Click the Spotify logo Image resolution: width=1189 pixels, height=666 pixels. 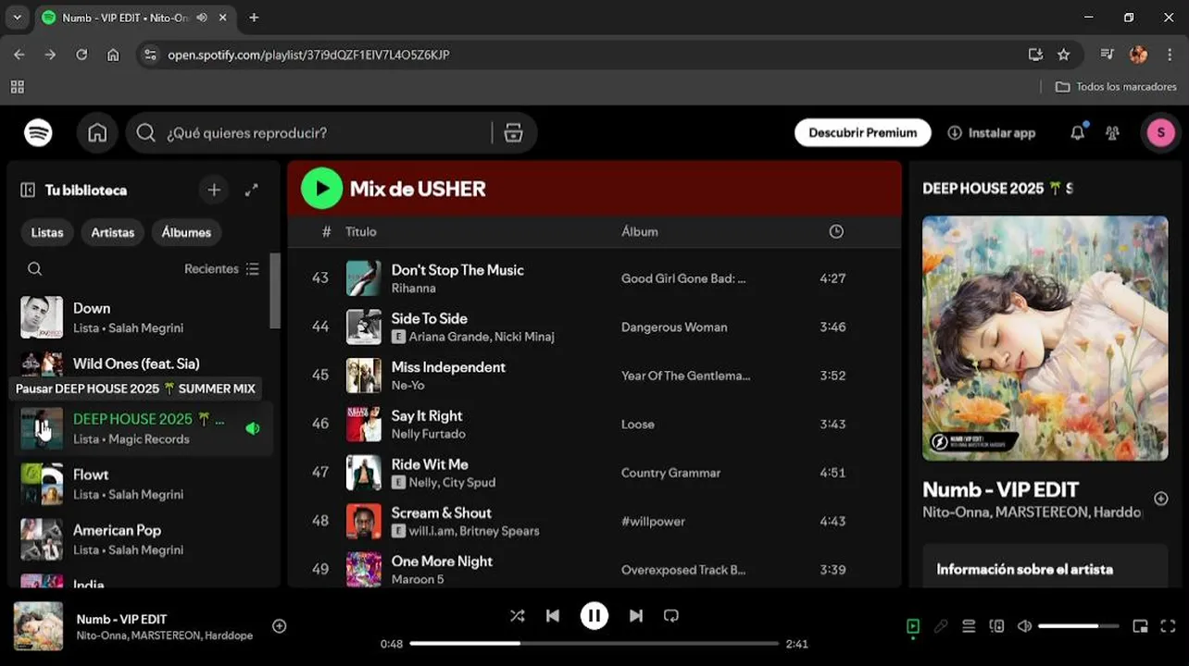tap(38, 133)
